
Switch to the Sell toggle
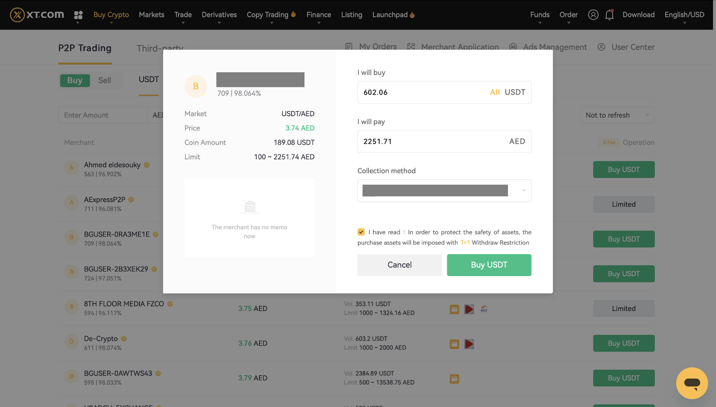pos(105,80)
